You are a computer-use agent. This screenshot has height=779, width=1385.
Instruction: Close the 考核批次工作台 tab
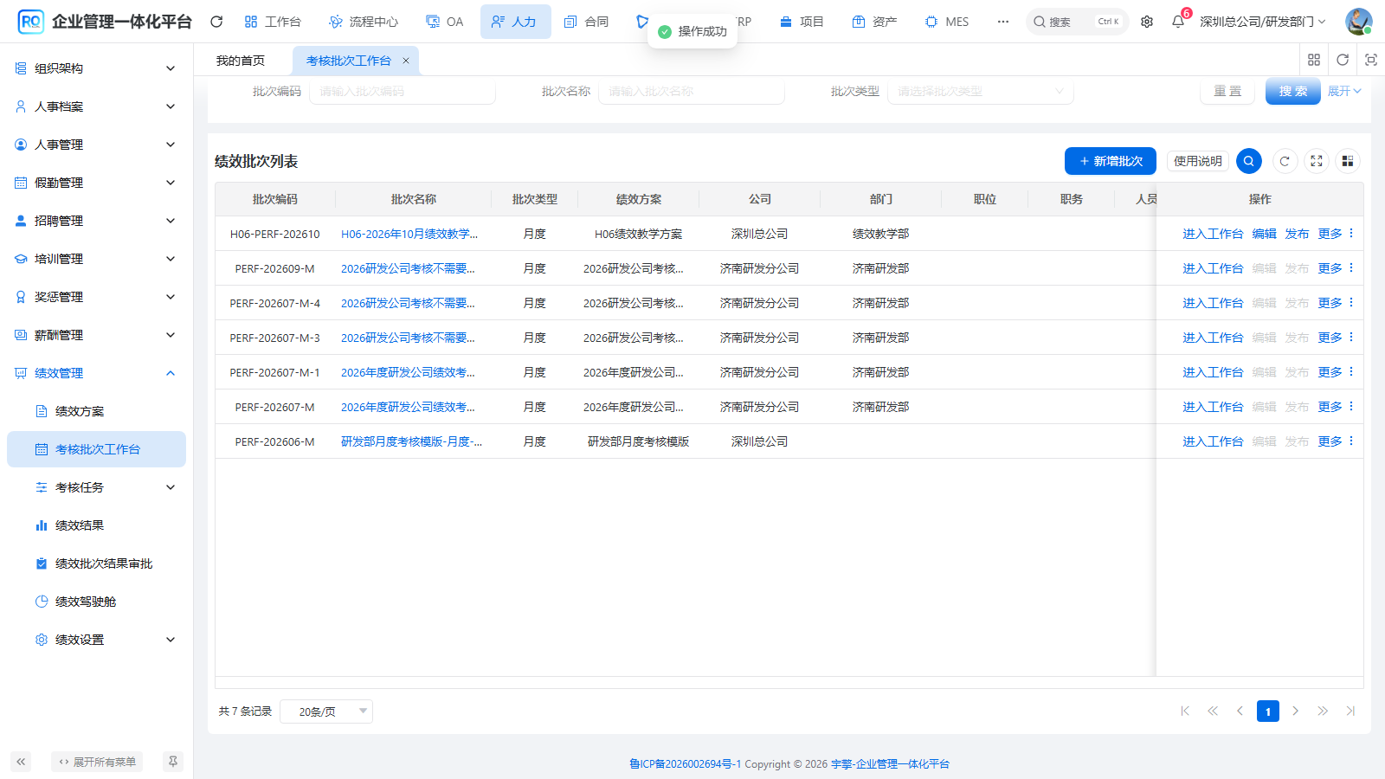[x=404, y=61]
